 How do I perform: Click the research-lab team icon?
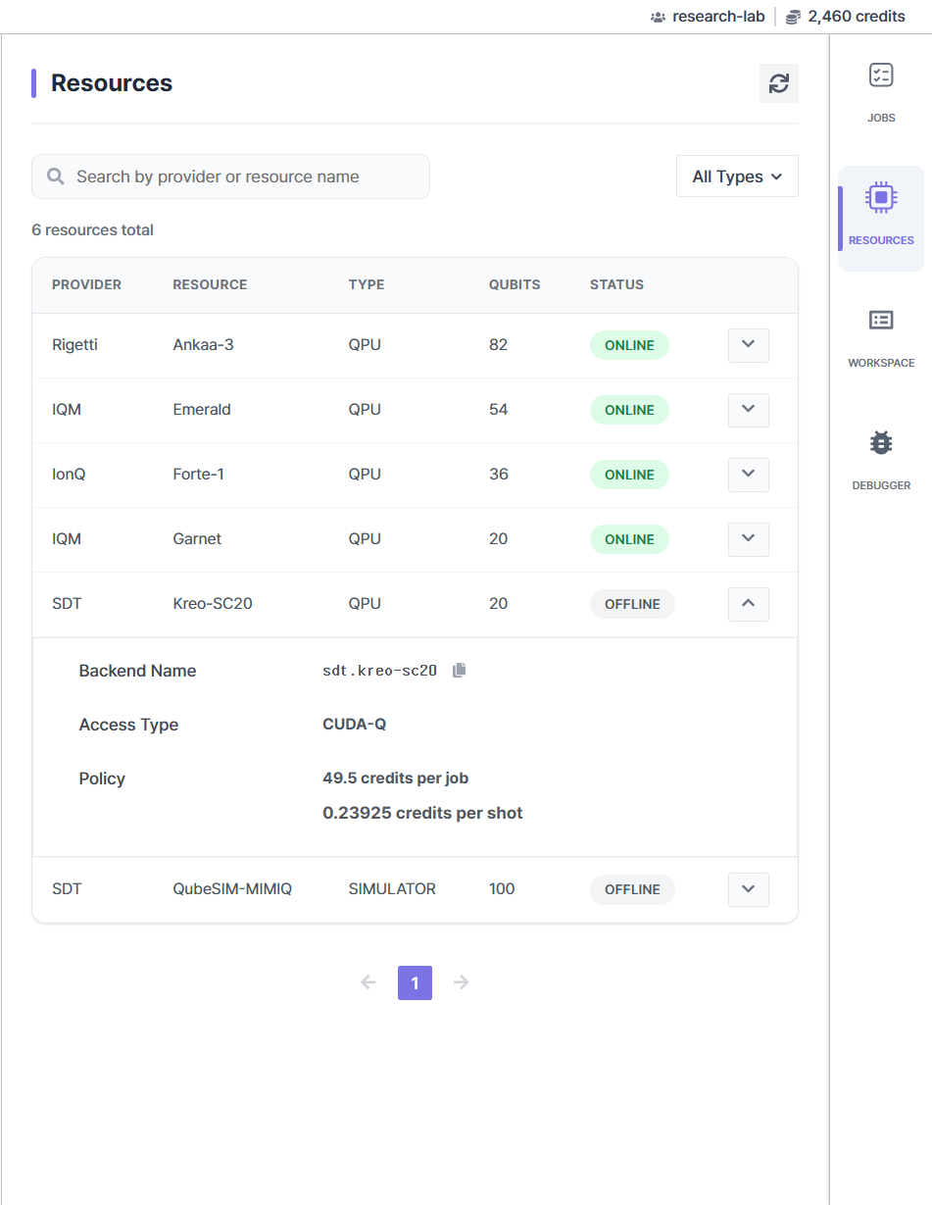click(658, 17)
